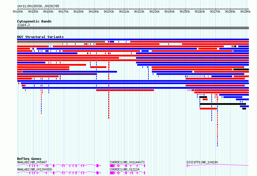This screenshot has width=257, height=176.
Task: Select the 90220k ruler tick label
Action: coord(139,12)
